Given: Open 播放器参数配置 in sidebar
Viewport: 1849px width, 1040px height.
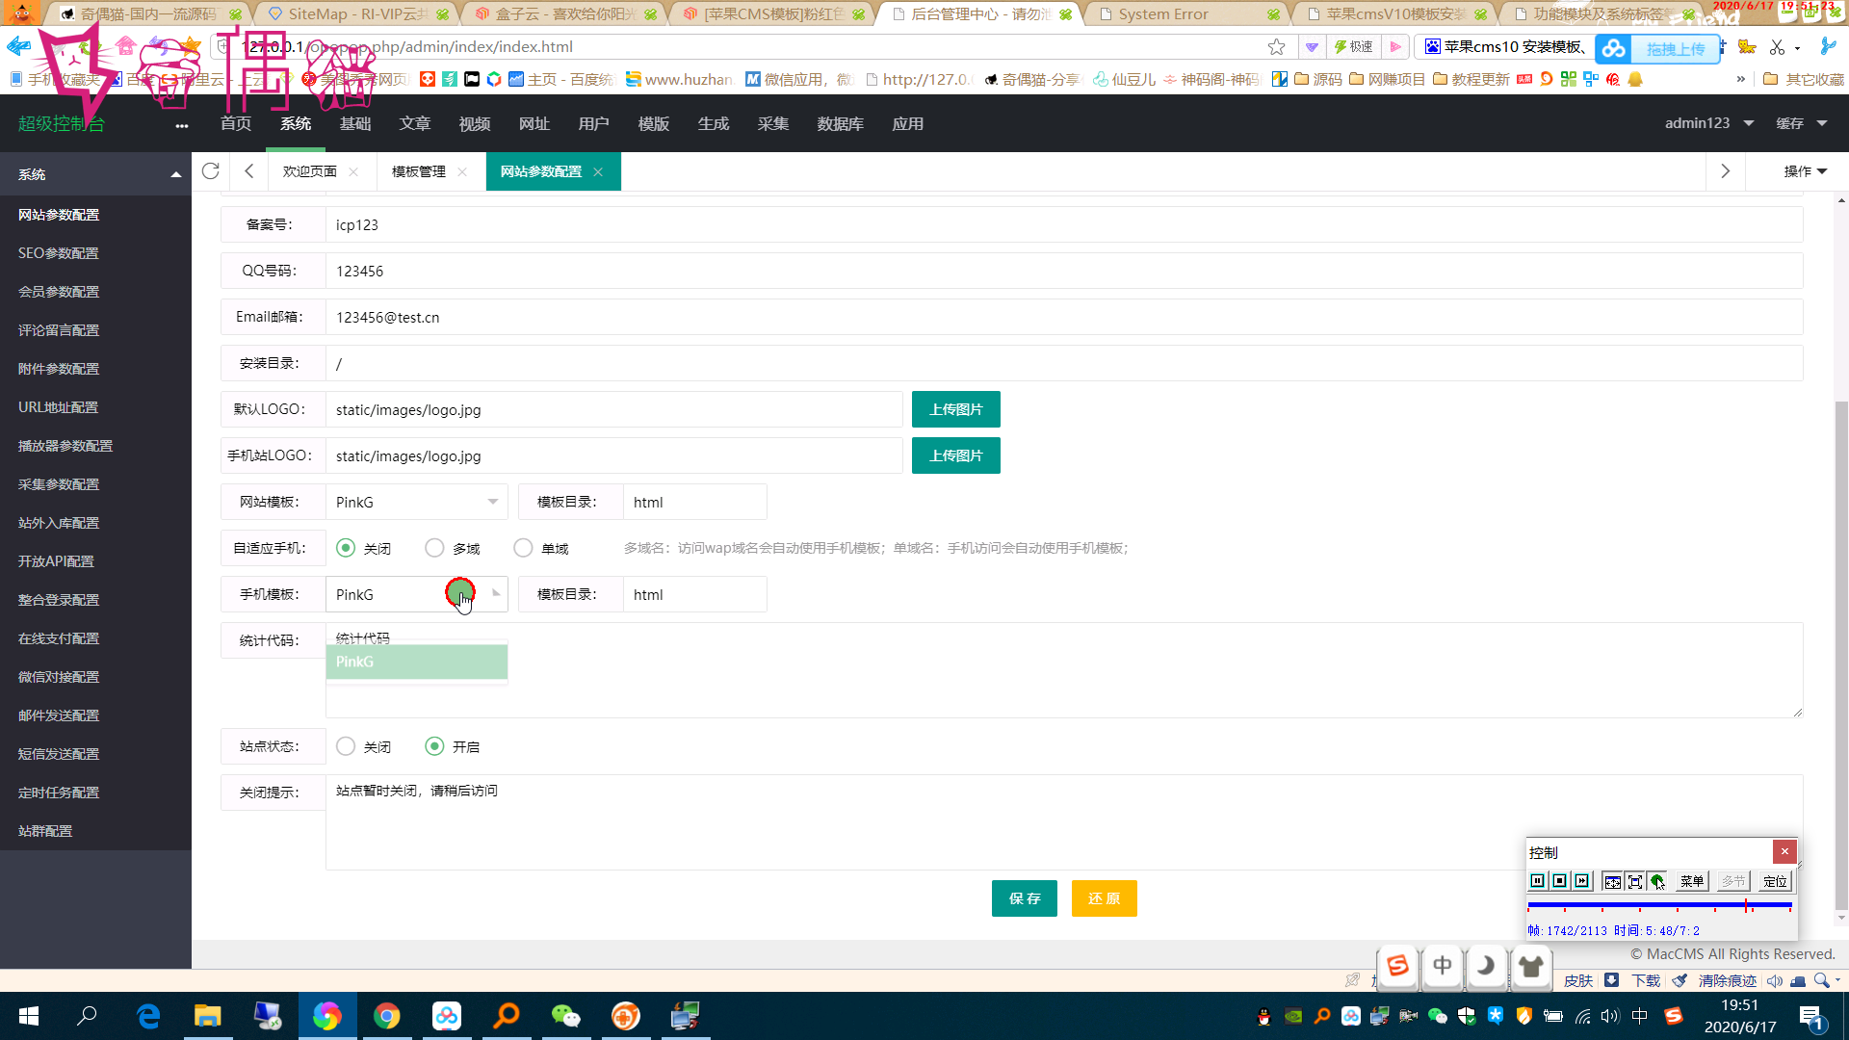Looking at the screenshot, I should pyautogui.click(x=65, y=446).
